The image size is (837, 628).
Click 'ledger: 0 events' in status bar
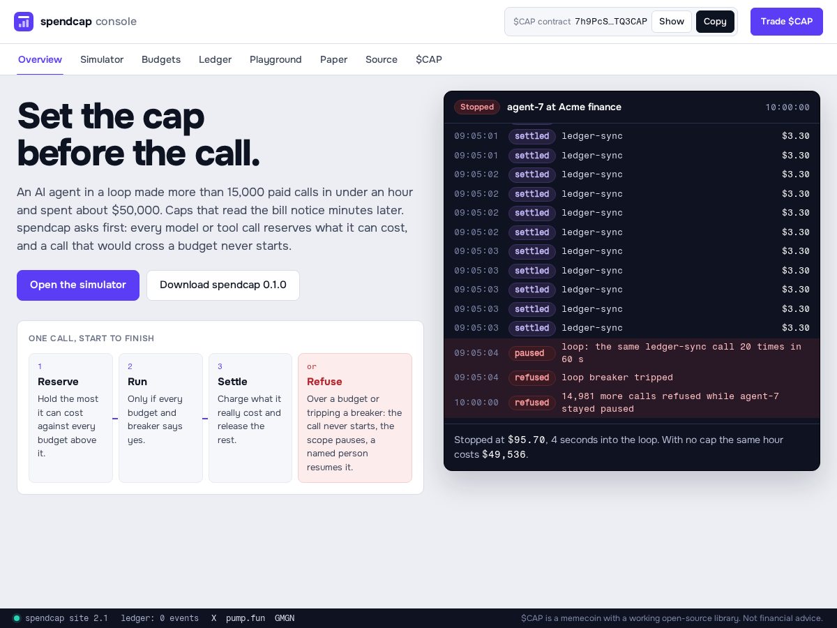coord(160,618)
